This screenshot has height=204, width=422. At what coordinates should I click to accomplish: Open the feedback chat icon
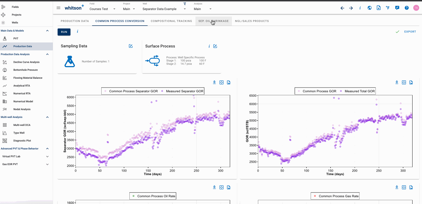(x=397, y=8)
